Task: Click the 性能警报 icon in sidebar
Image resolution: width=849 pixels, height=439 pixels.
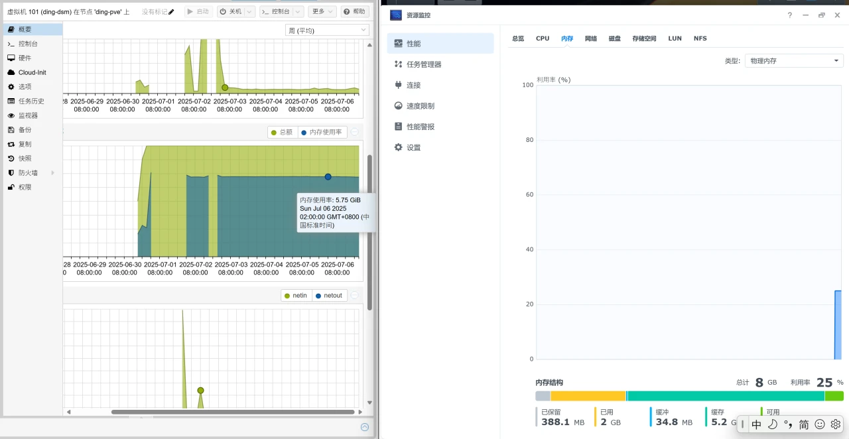Action: [398, 127]
